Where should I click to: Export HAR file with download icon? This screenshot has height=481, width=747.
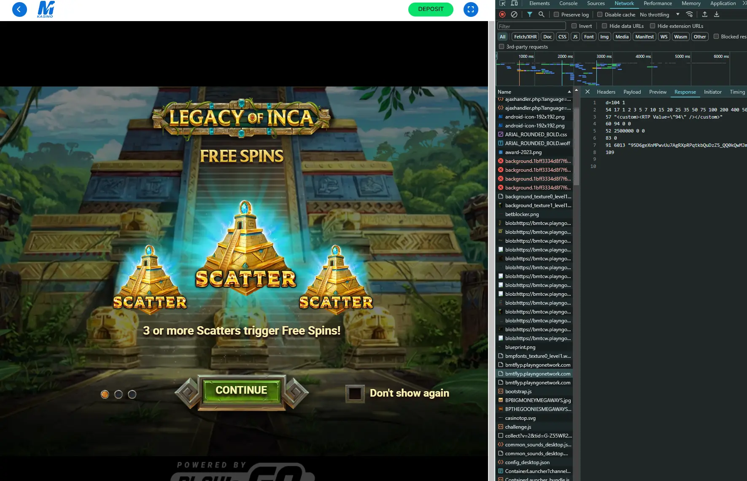coord(716,14)
